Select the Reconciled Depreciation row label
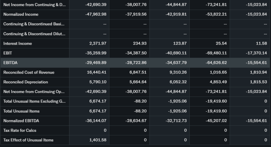Screen dimensions: 271x147 26,82
